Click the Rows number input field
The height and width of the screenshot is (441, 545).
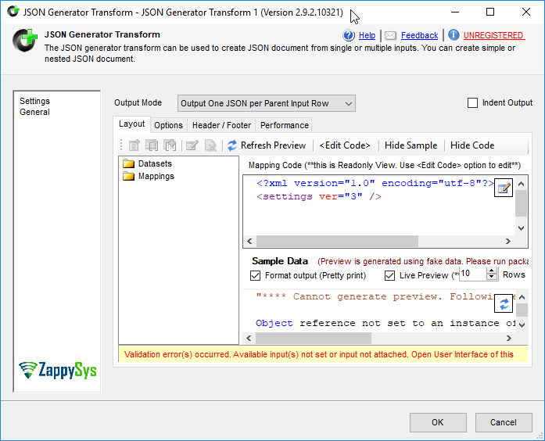pyautogui.click(x=473, y=274)
